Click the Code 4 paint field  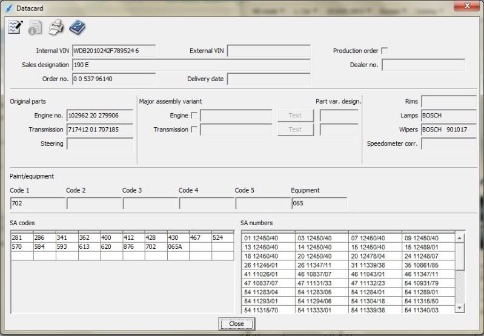pos(207,203)
